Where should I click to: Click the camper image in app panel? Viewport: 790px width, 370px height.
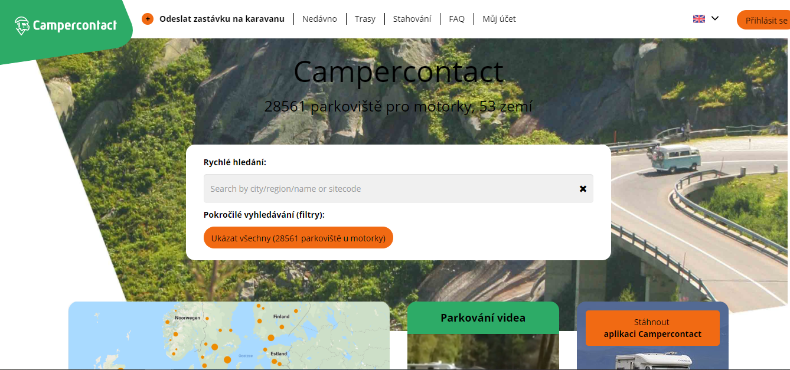[652, 361]
